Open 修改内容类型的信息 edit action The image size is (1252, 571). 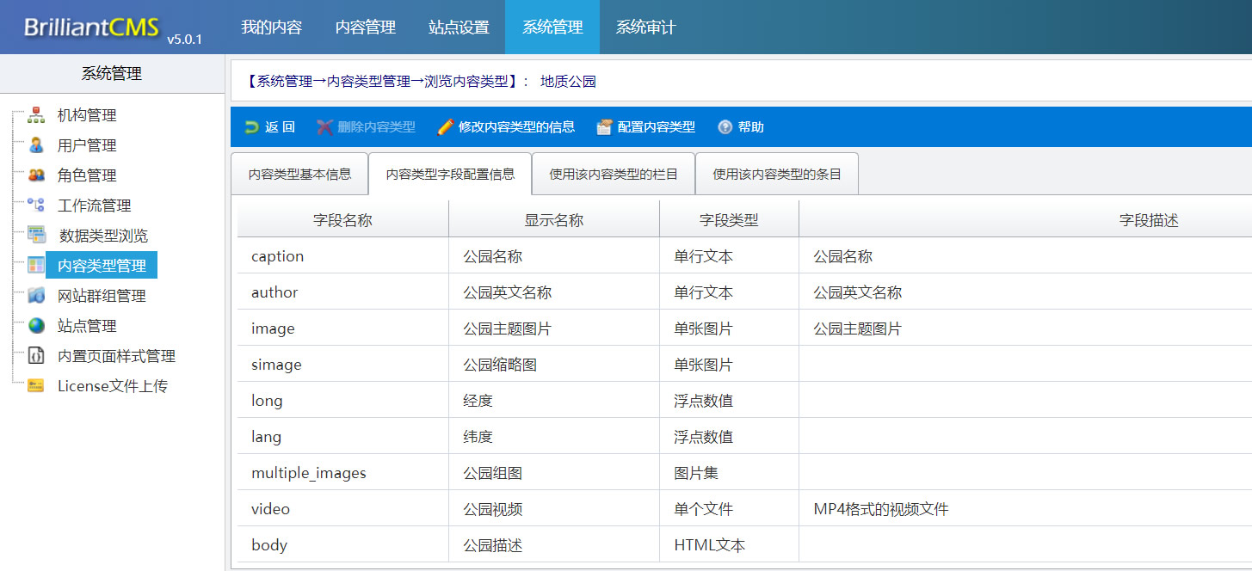click(506, 127)
